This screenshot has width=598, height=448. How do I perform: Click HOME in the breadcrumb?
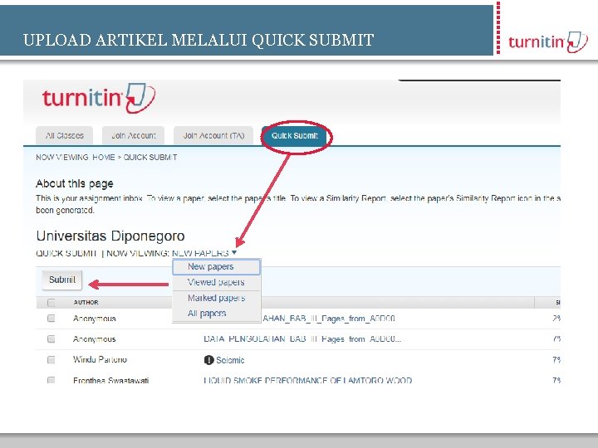point(103,158)
